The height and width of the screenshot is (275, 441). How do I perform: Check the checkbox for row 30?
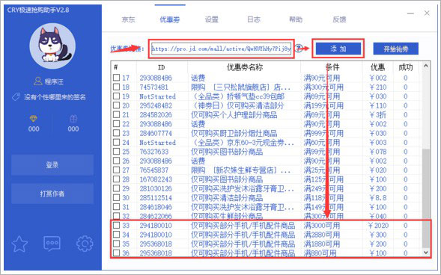click(117, 197)
